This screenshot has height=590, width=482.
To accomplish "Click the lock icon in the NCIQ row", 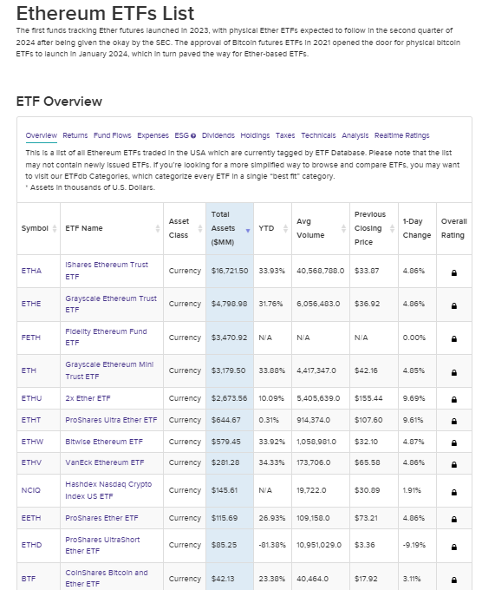I will [453, 492].
